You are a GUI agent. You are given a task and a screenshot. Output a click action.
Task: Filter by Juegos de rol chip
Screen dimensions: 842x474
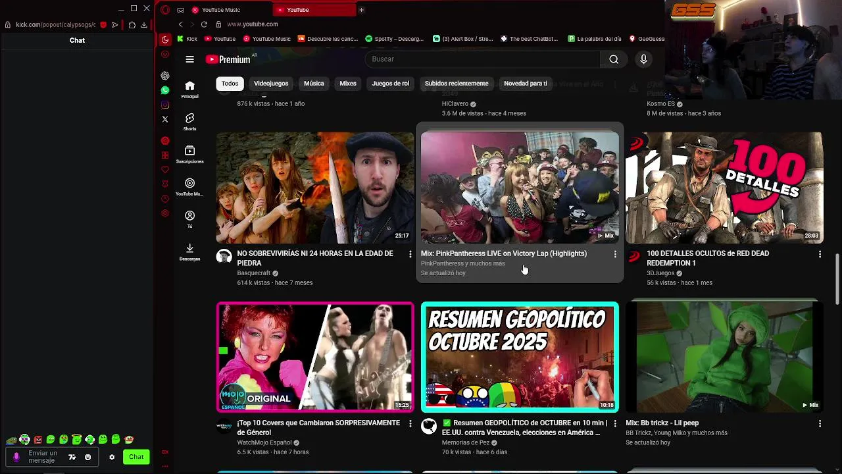click(391, 84)
